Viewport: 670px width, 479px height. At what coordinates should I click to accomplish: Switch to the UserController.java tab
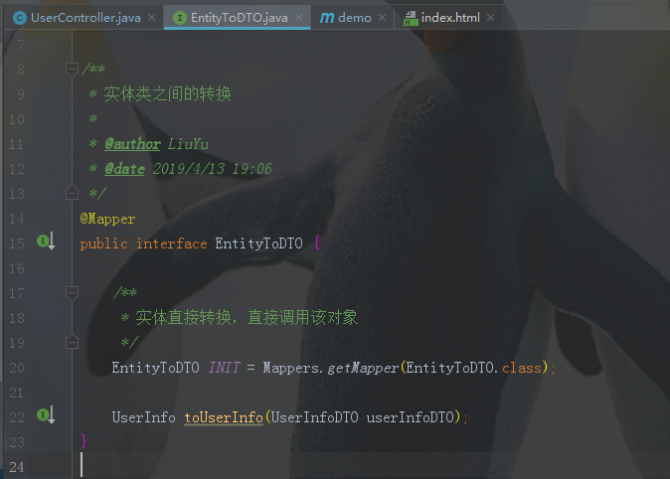click(x=85, y=18)
